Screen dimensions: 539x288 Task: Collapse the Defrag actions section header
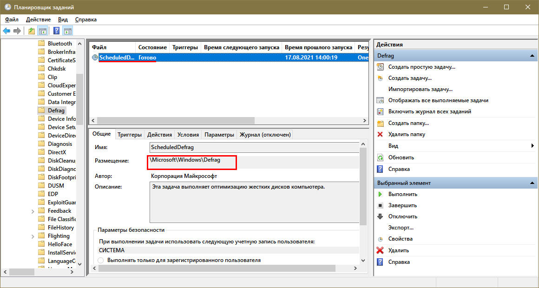click(531, 56)
